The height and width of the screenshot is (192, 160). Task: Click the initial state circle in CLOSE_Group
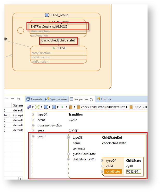[21, 30]
